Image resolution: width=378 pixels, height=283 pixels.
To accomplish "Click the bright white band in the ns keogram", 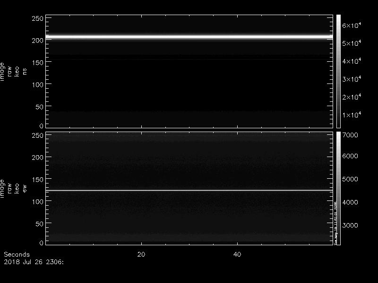I will tap(189, 37).
